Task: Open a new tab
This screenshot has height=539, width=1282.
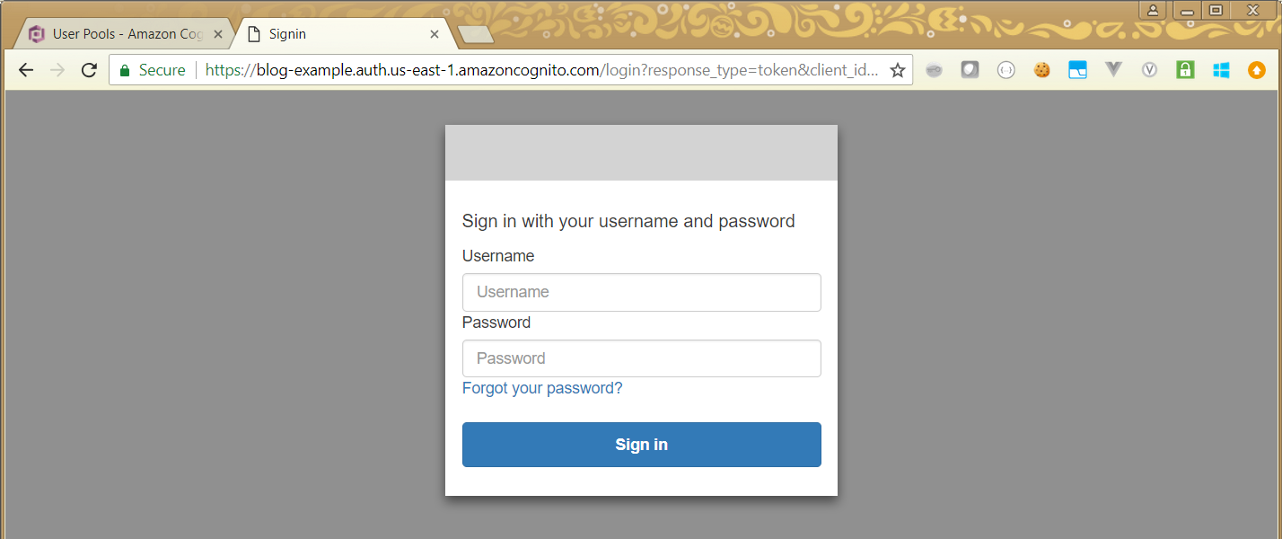Action: pos(475,34)
